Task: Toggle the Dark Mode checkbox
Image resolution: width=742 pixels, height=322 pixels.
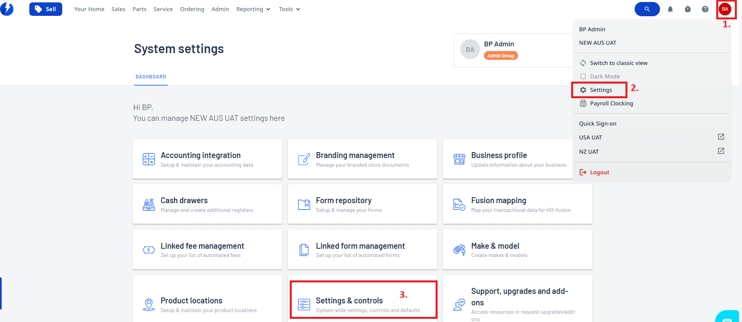Action: 583,76
